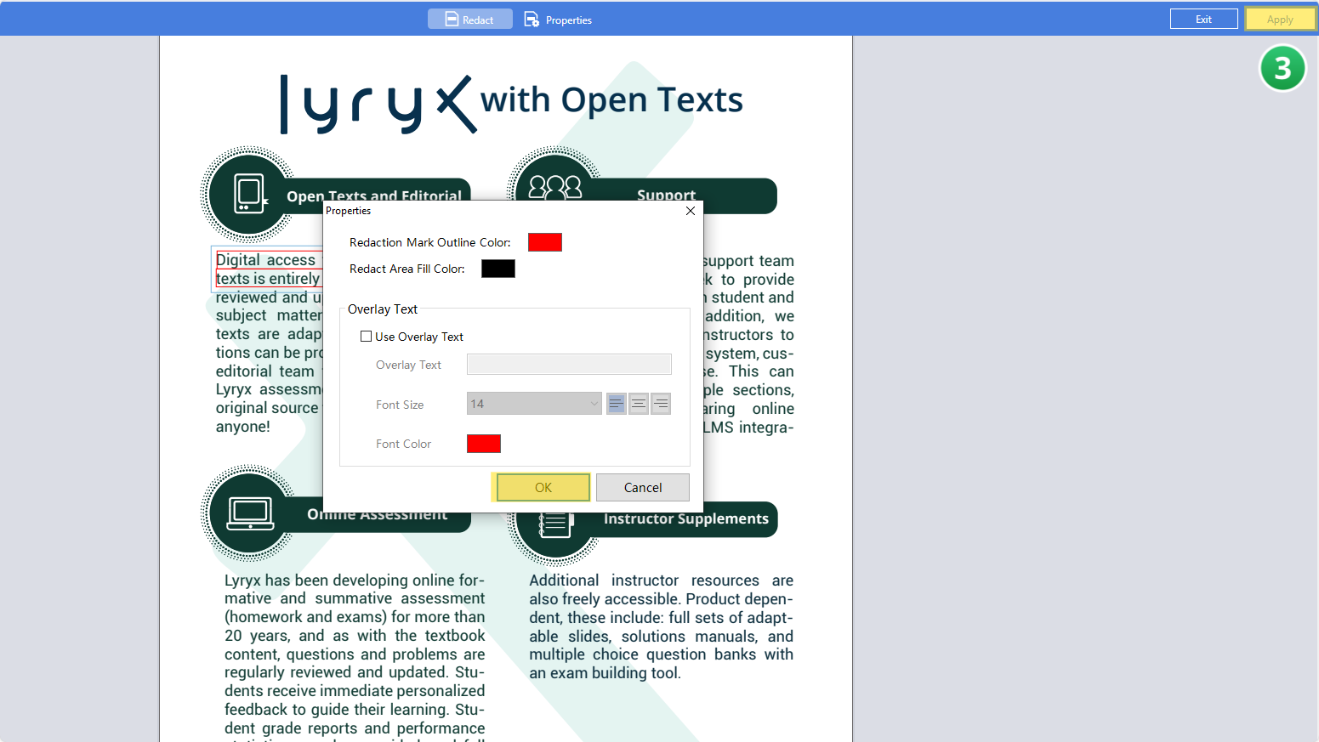Open the Font Size dropdown
The width and height of the screenshot is (1319, 742).
(x=534, y=404)
